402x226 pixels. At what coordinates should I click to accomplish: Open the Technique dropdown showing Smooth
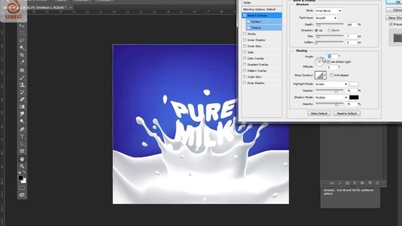tap(325, 18)
